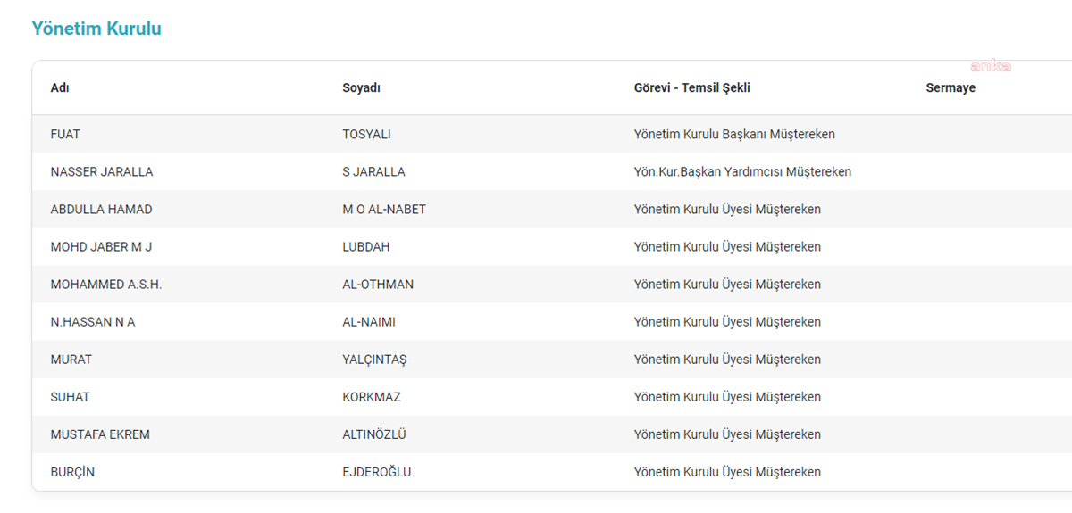This screenshot has width=1072, height=513.
Task: Select the Soyadı column header
Action: tap(362, 88)
